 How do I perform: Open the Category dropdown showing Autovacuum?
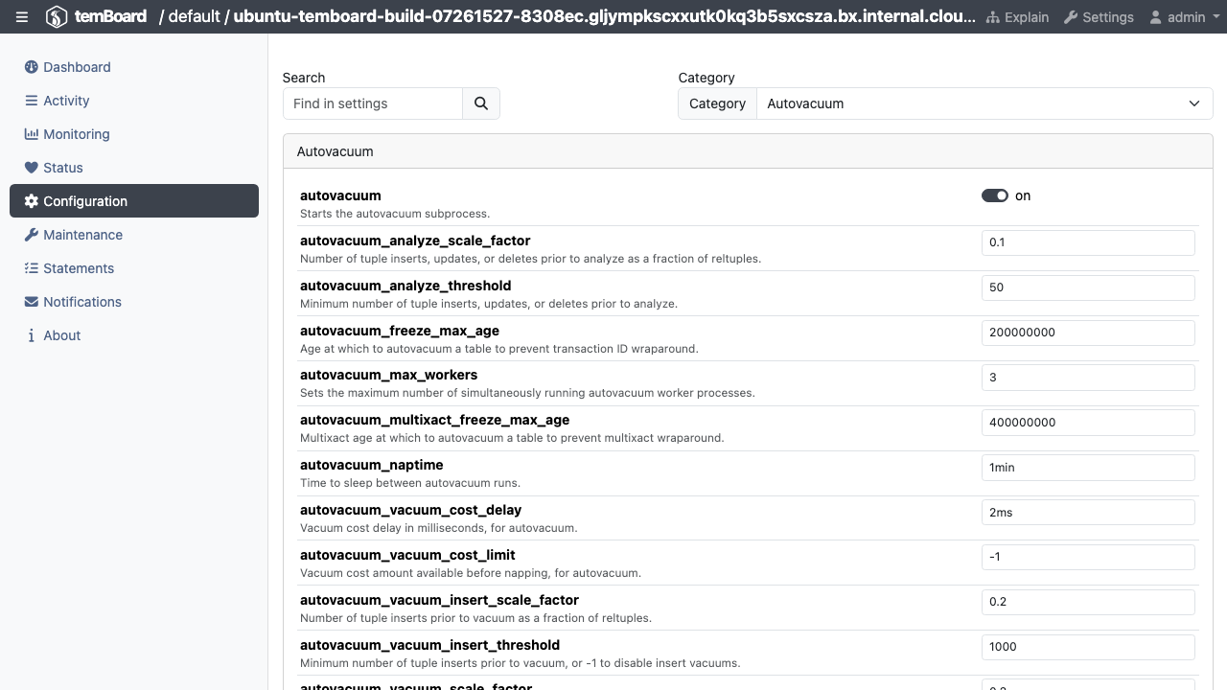point(984,103)
